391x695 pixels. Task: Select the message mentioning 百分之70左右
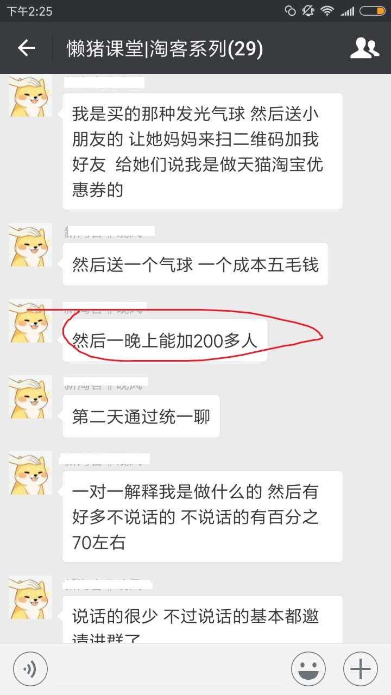(x=203, y=516)
